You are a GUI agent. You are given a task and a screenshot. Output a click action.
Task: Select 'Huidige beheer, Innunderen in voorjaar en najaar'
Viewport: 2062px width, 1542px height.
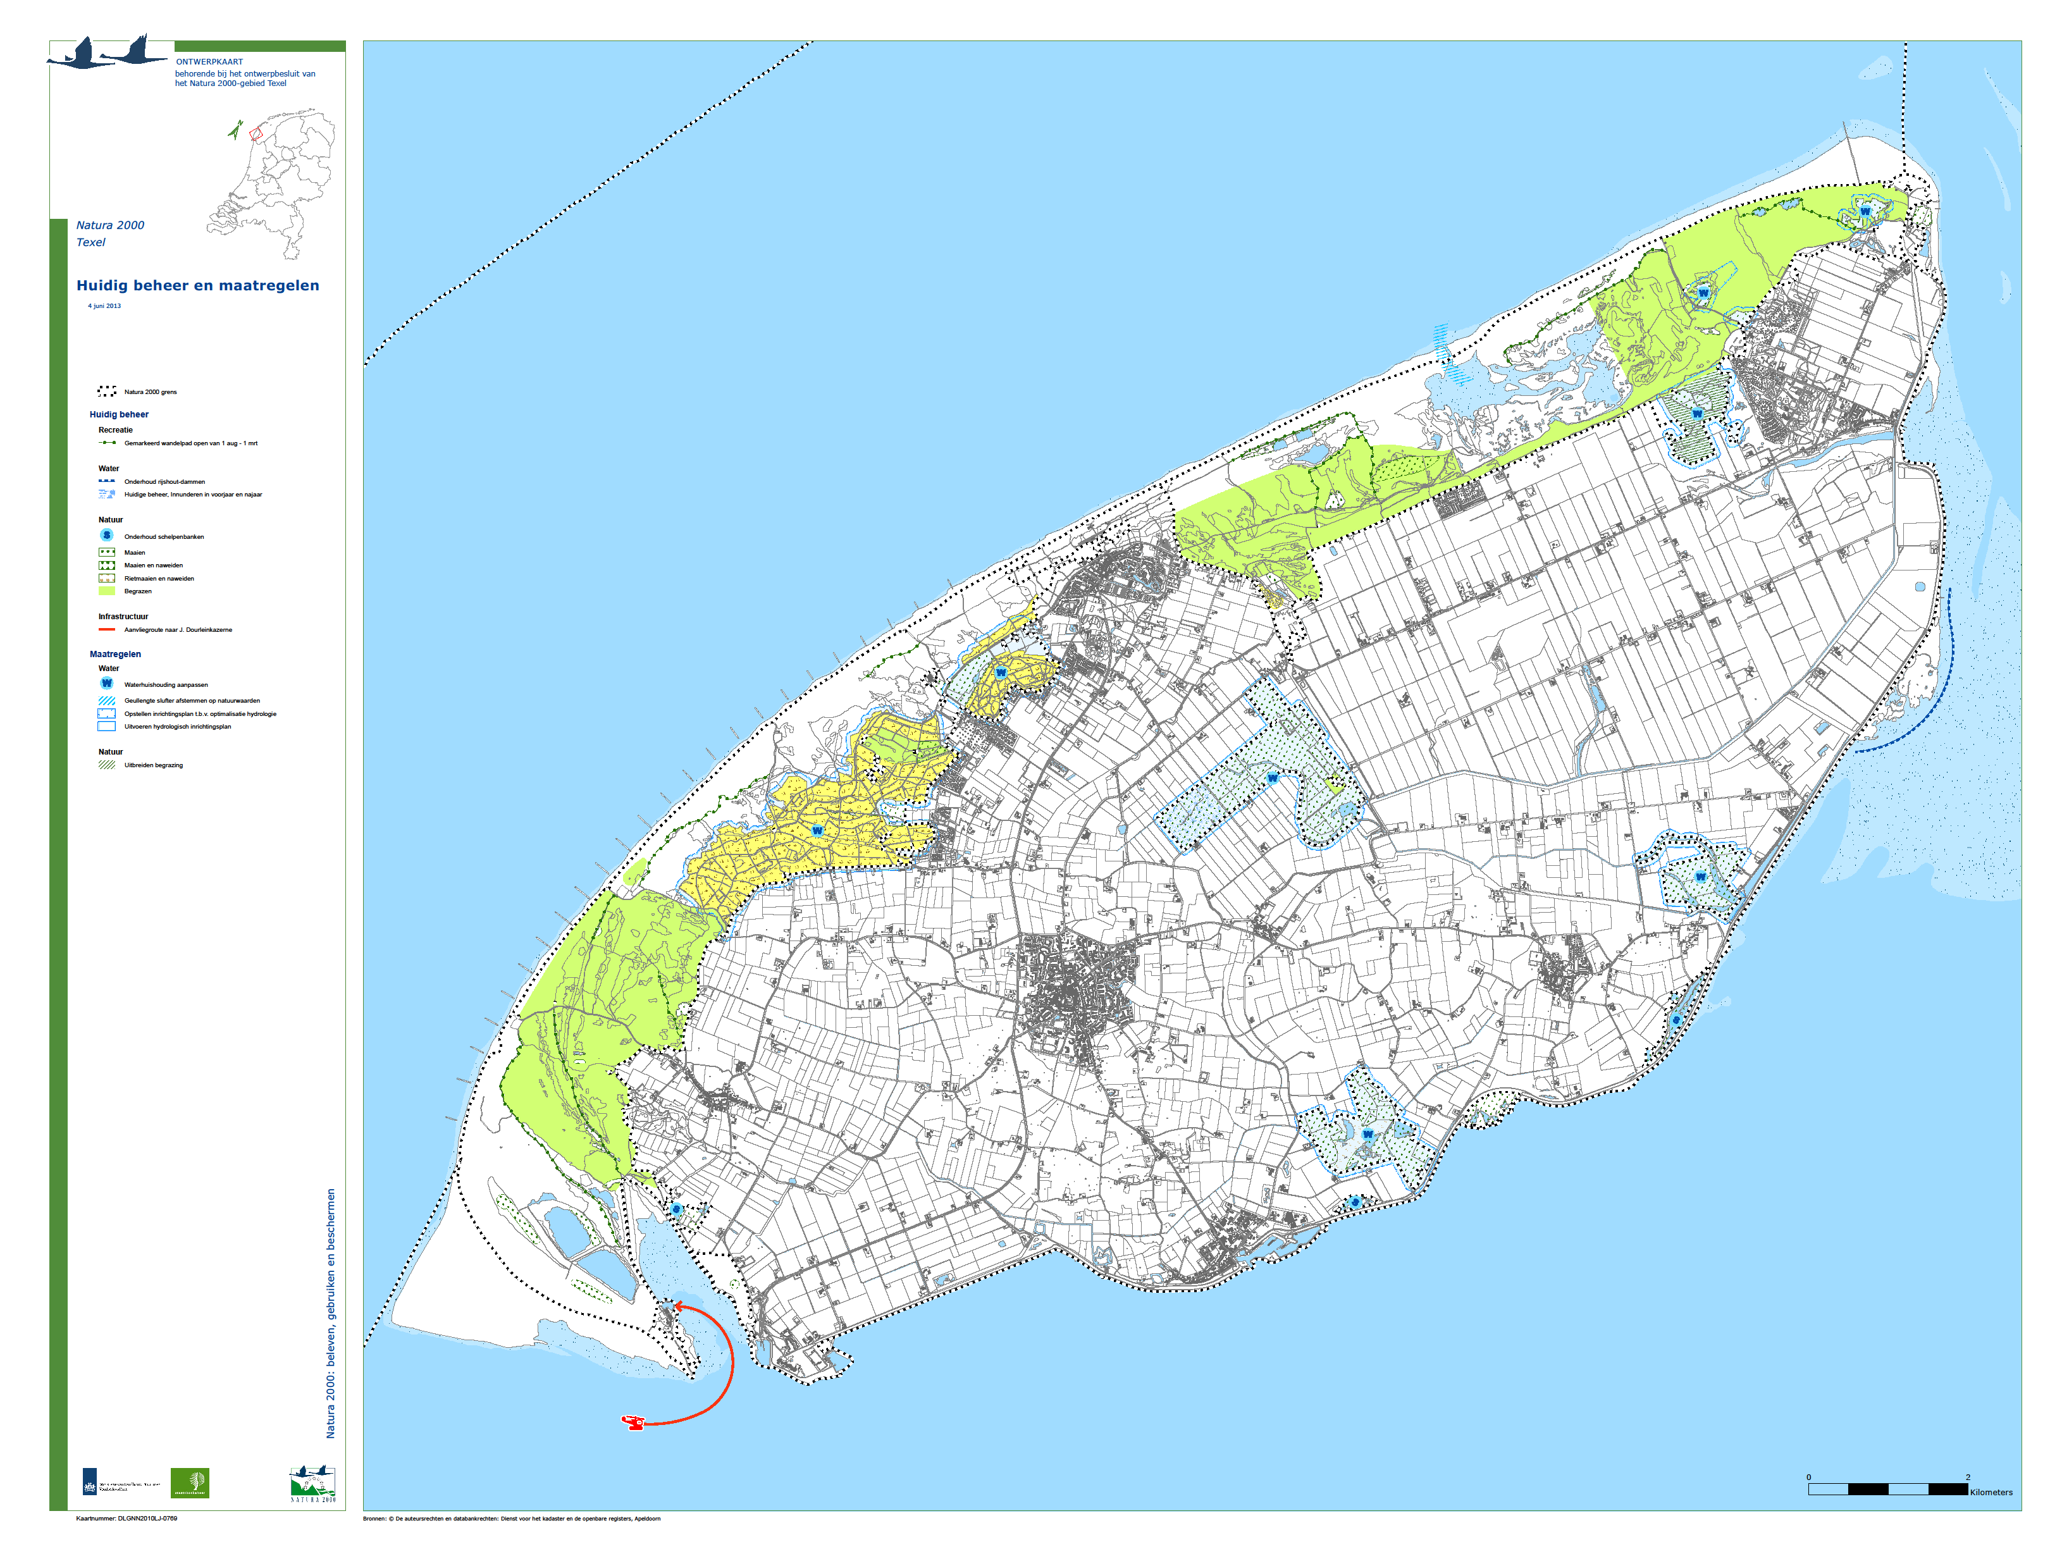(x=193, y=494)
